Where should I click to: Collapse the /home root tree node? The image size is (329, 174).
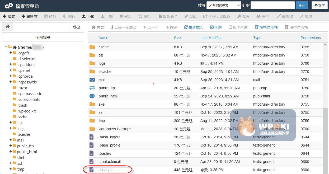[x=6, y=47]
